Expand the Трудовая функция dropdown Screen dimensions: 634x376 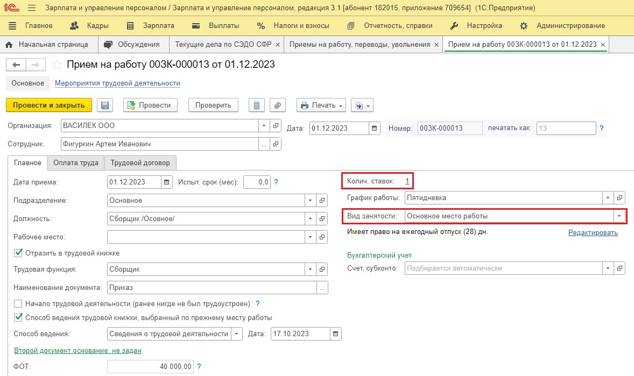point(310,269)
